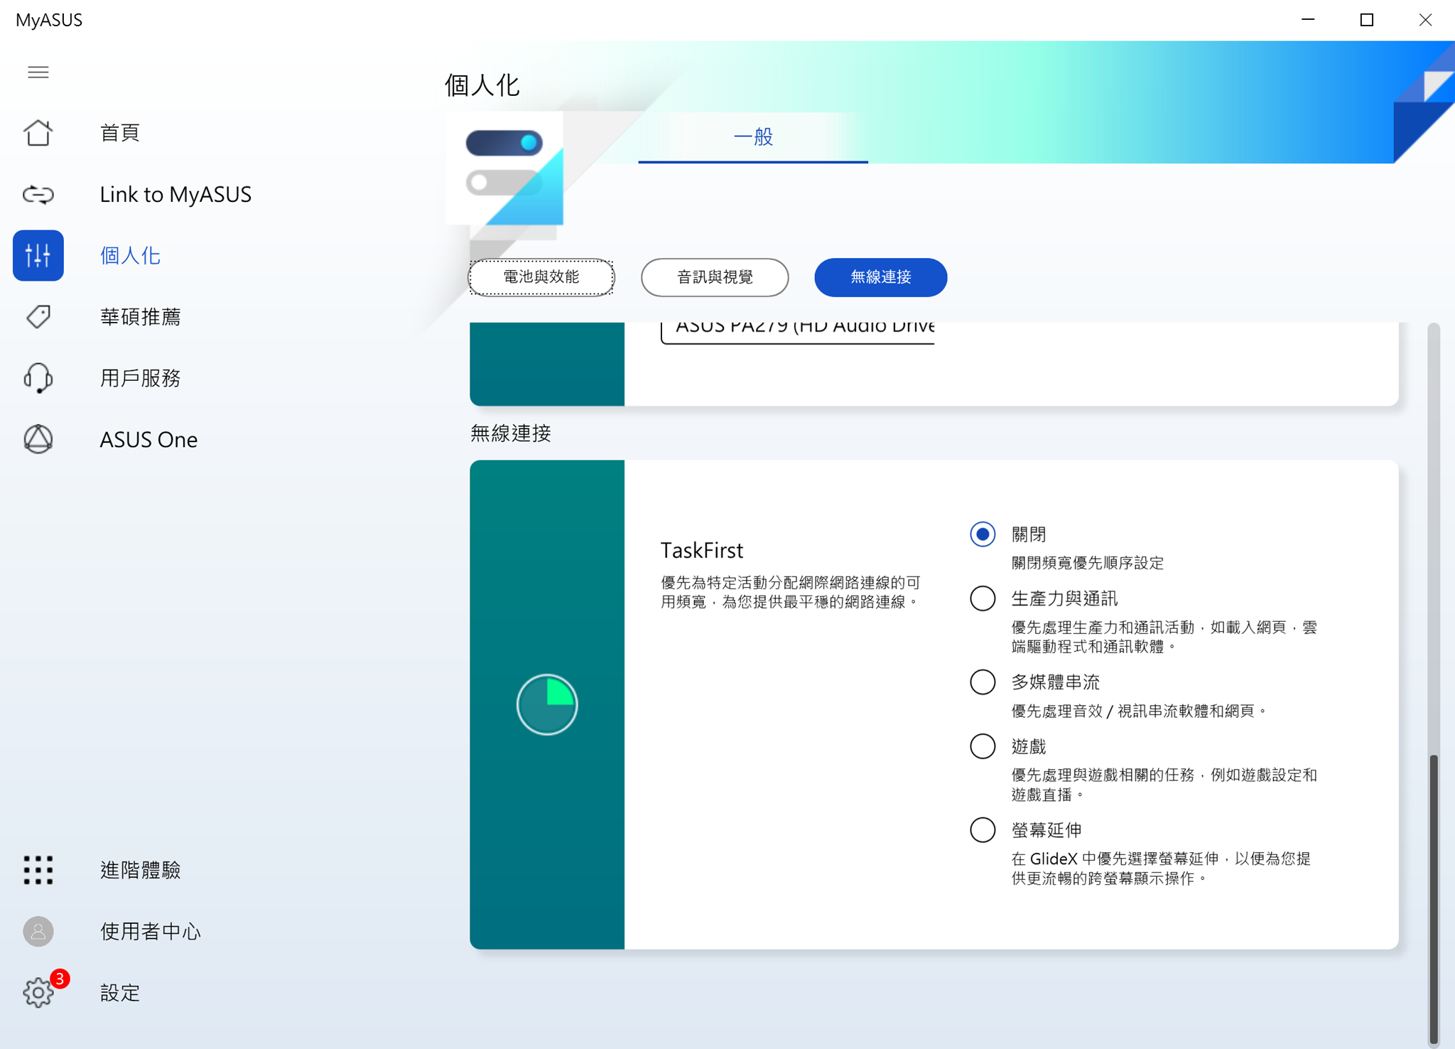Viewport: 1455px width, 1049px height.
Task: Click the Link to MyASUS icon
Action: coord(38,194)
